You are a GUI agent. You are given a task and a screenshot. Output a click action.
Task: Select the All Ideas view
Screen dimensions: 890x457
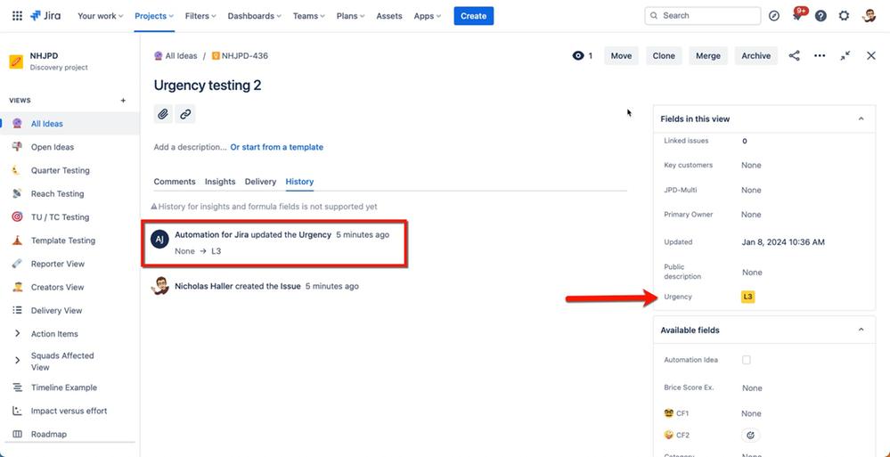(69, 124)
